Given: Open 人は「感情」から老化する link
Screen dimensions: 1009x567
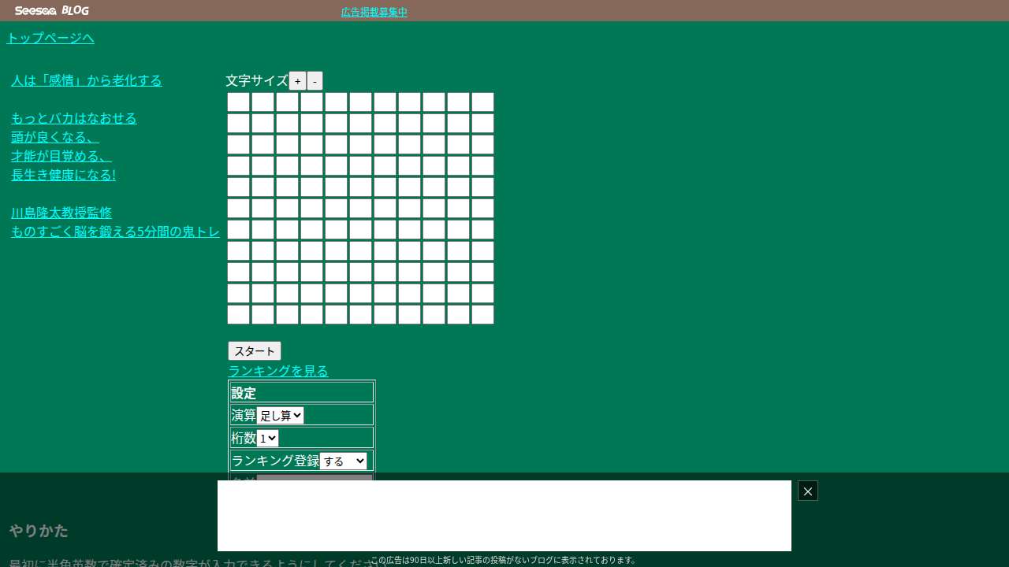Looking at the screenshot, I should click(87, 80).
